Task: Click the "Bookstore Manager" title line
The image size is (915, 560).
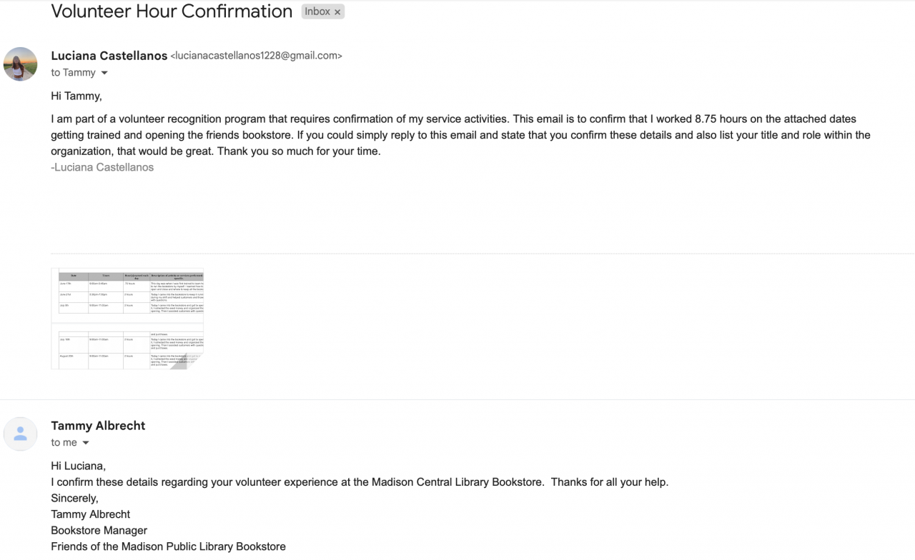Action: pos(99,530)
